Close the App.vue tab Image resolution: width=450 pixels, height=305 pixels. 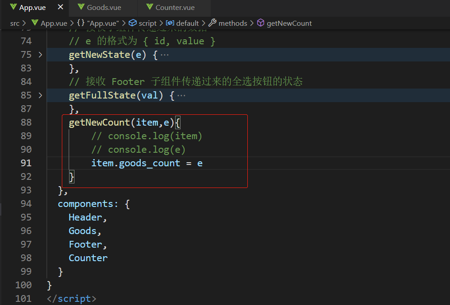pos(60,7)
